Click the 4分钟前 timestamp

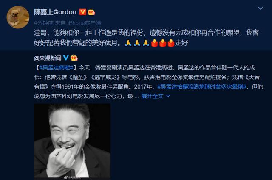(44, 23)
